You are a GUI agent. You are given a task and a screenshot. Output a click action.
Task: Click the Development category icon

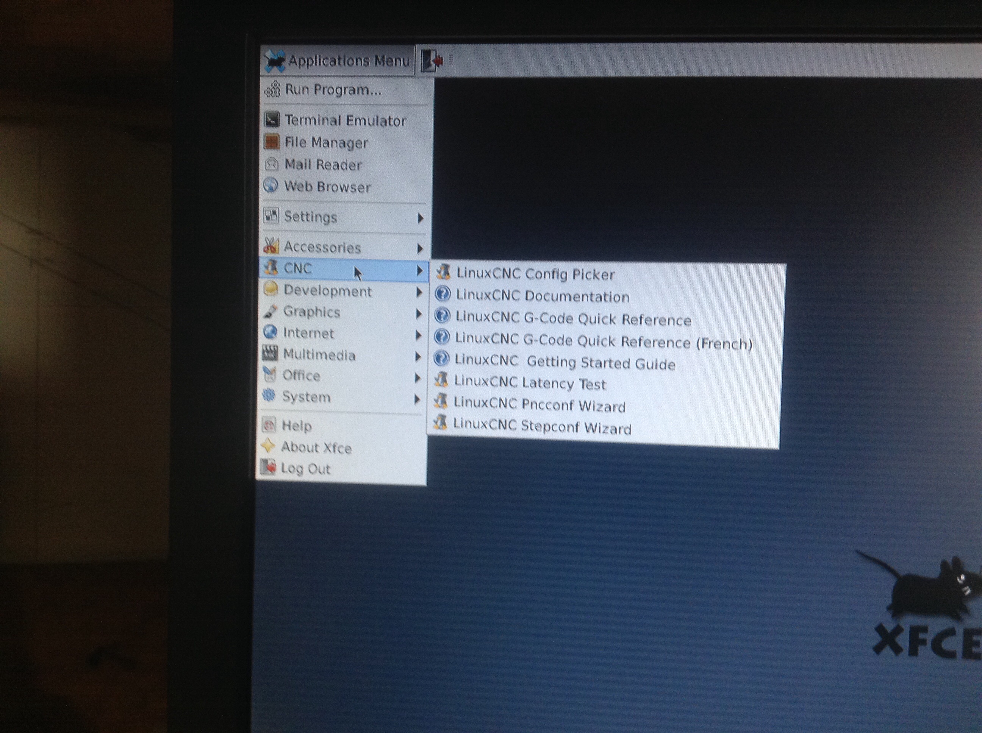point(271,289)
